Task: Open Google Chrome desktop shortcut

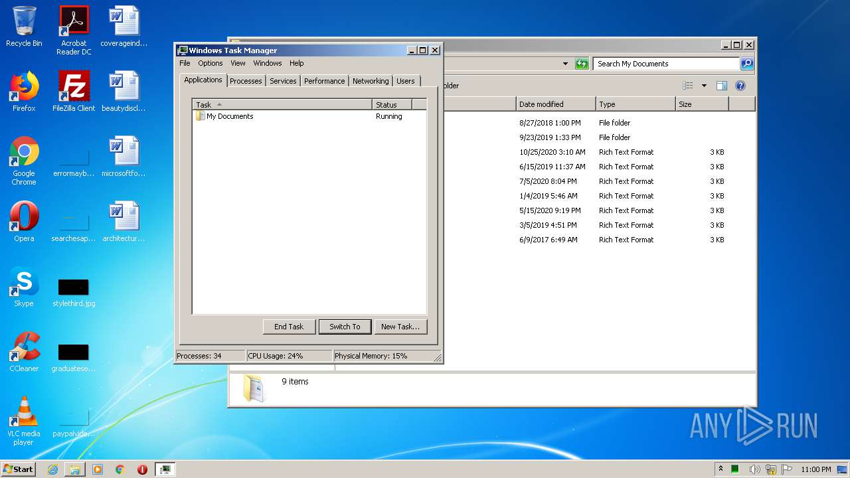Action: [x=24, y=161]
